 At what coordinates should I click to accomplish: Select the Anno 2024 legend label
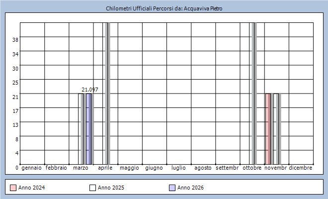[x=32, y=188]
